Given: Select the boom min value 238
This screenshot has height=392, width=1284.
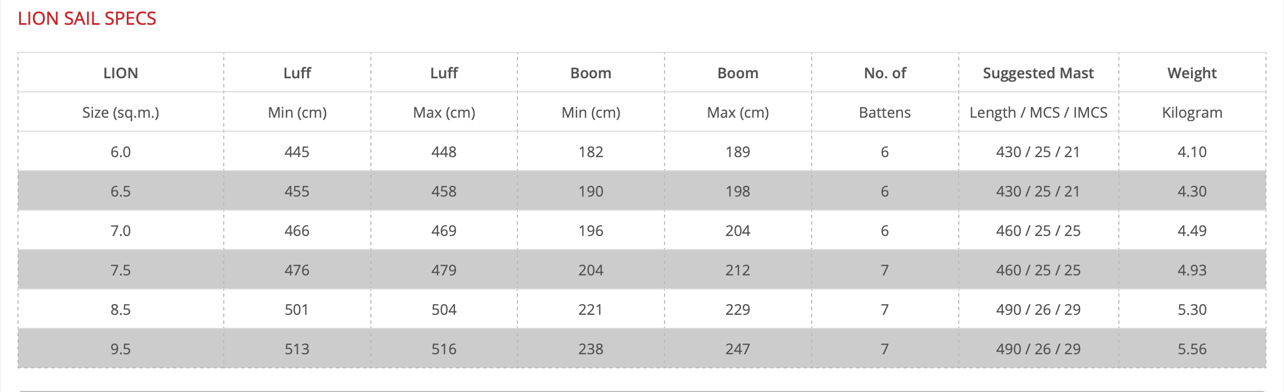Looking at the screenshot, I should point(591,349).
